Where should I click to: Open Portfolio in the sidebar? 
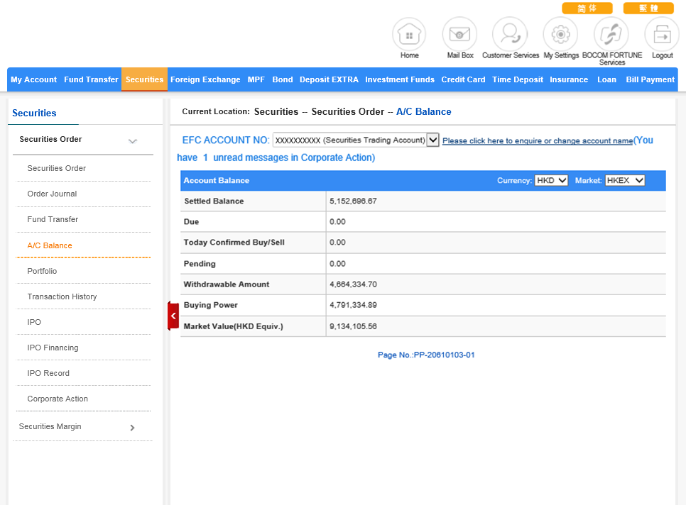pyautogui.click(x=42, y=271)
